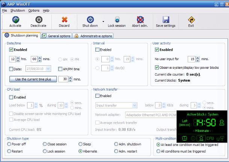Open the Options menu
Image resolution: width=229 pixels, height=162 pixels.
tap(34, 11)
